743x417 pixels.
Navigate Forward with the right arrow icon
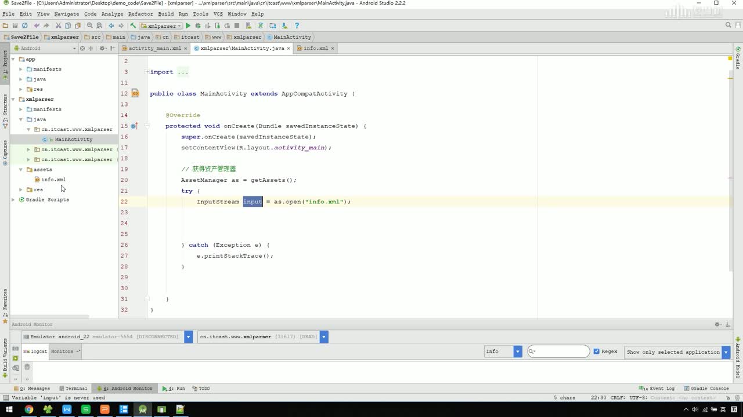tap(121, 25)
